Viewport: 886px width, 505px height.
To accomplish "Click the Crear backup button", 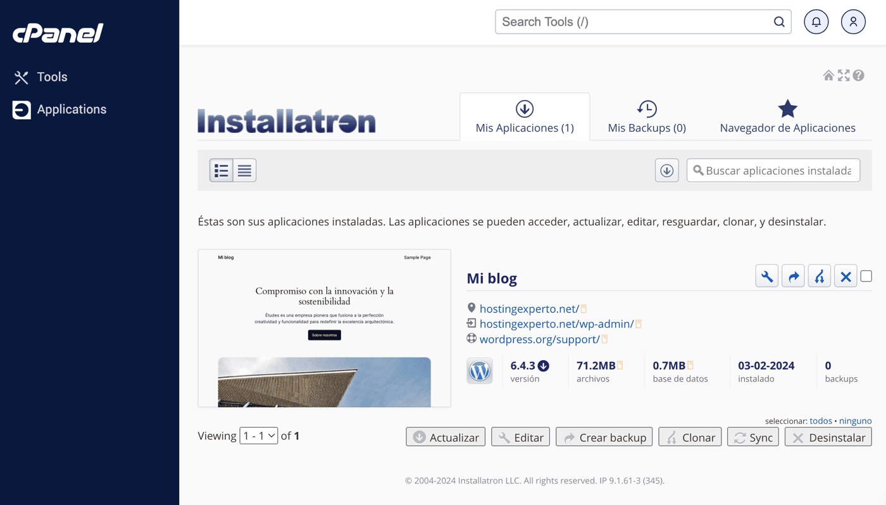I will click(x=604, y=437).
